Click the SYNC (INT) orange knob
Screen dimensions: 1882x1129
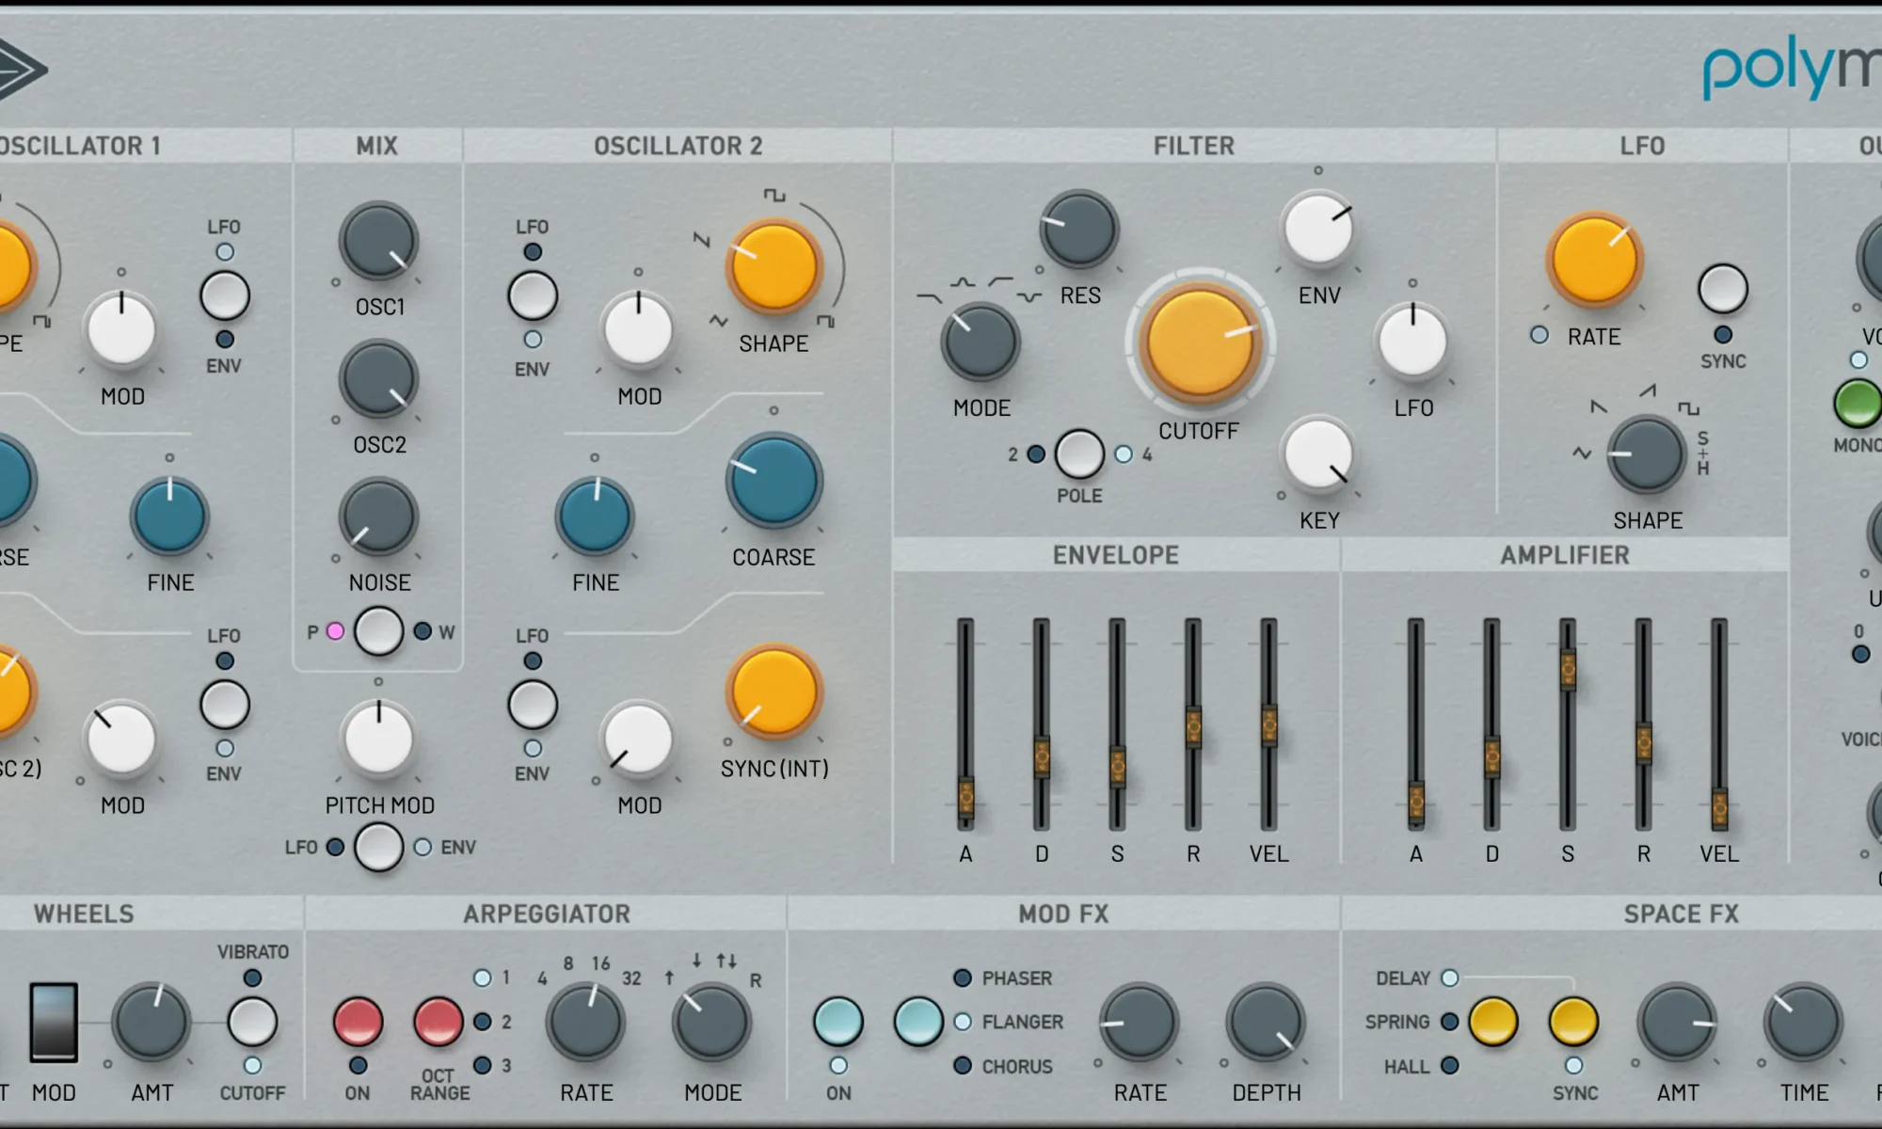(x=774, y=692)
